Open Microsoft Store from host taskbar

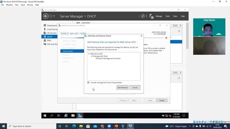pyautogui.click(x=88, y=126)
